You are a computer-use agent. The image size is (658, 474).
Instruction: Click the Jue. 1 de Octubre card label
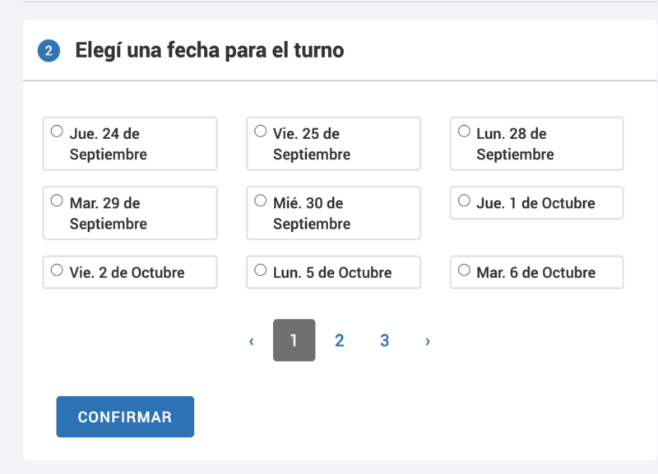[x=535, y=203]
